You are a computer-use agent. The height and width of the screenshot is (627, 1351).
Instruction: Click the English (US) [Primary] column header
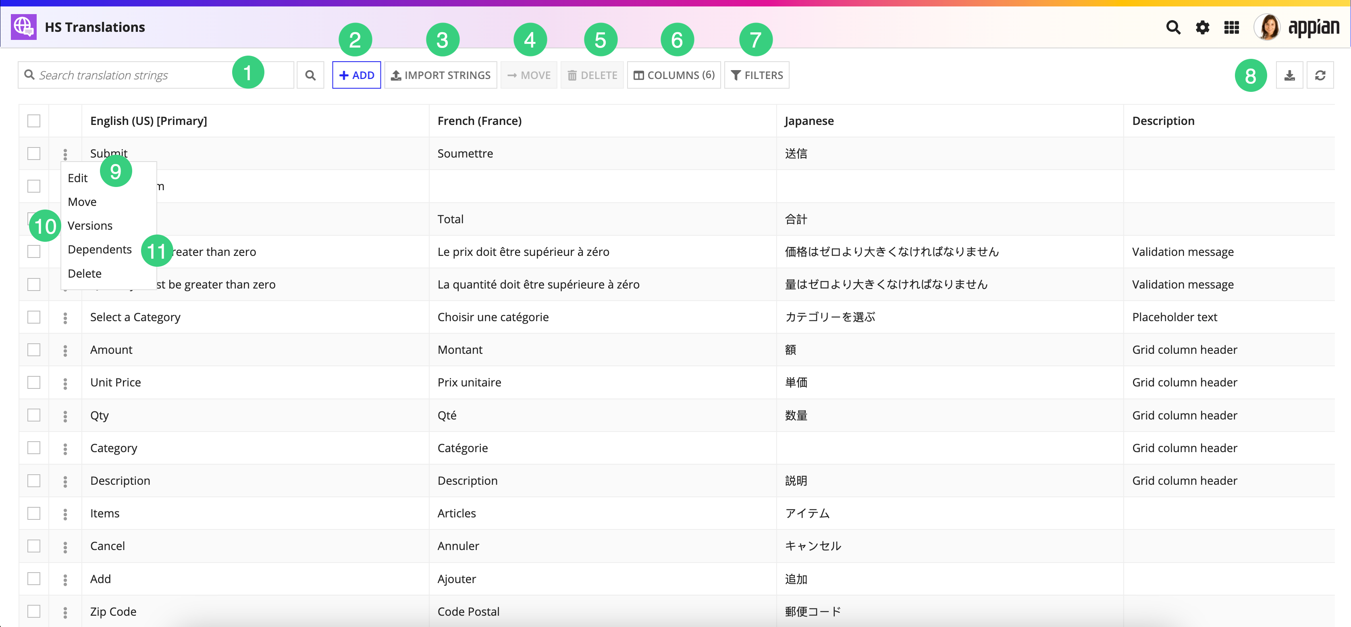coord(148,120)
